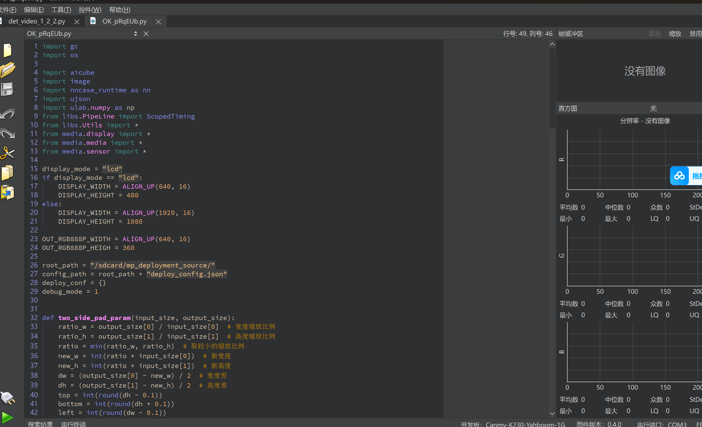Screen dimensions: 702x427
Task: Open the 串行终端 panel
Action: (74, 424)
